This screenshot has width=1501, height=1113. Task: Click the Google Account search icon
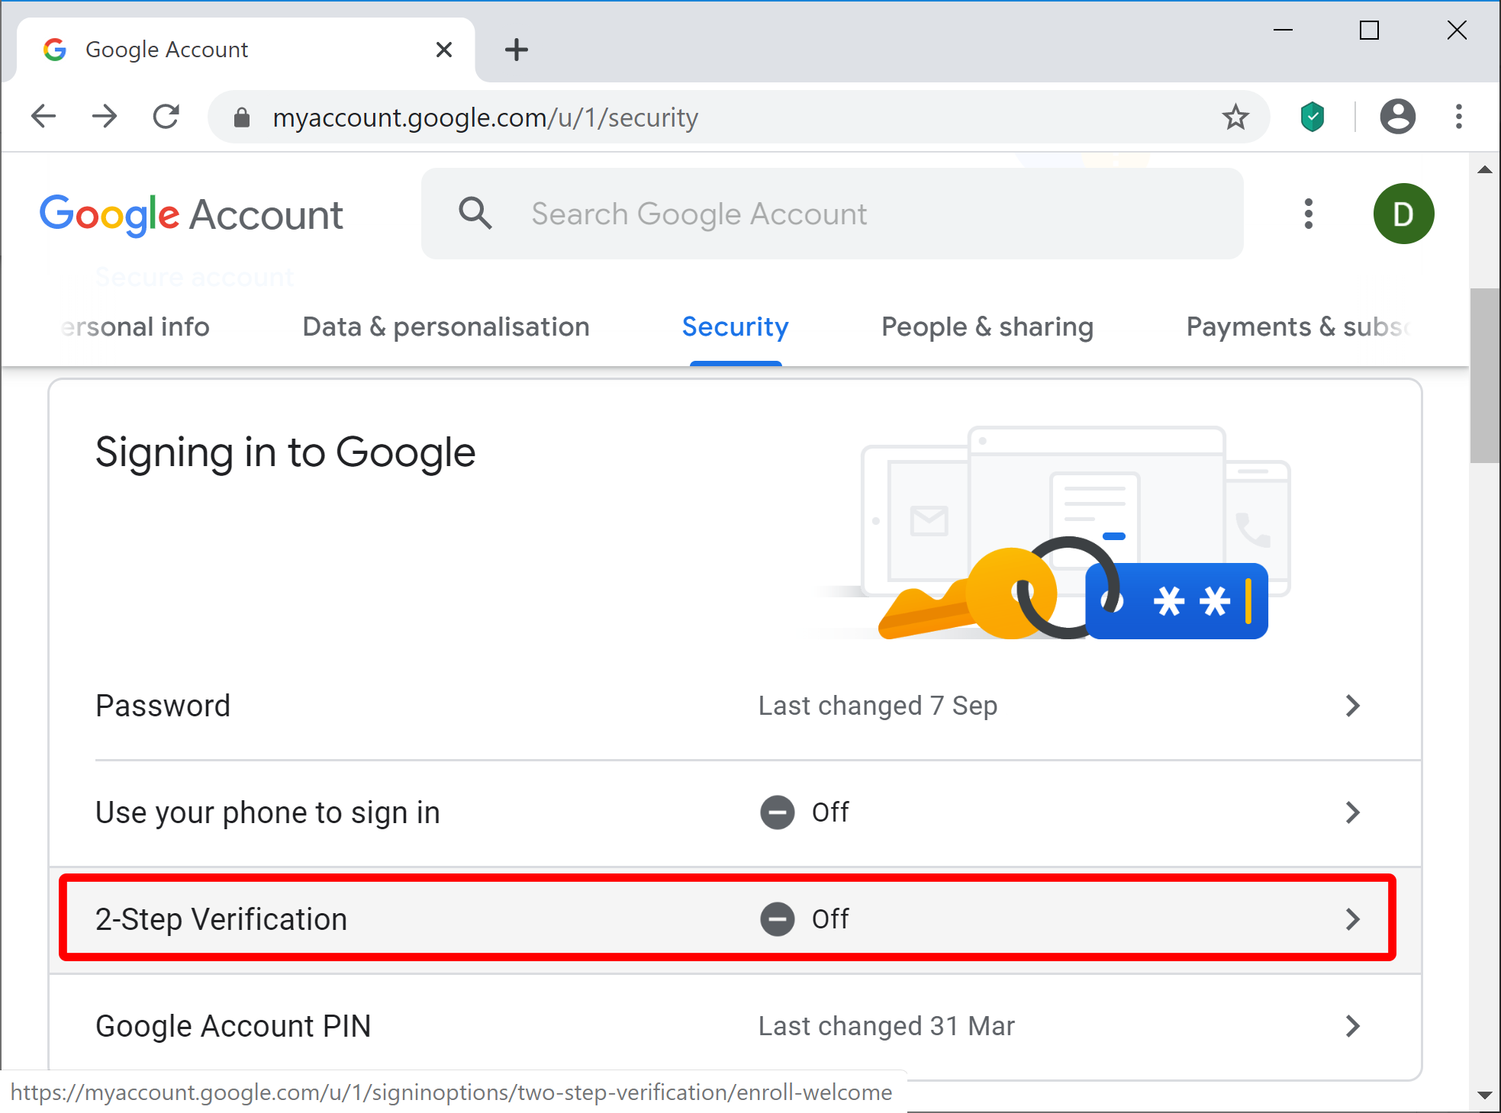475,214
